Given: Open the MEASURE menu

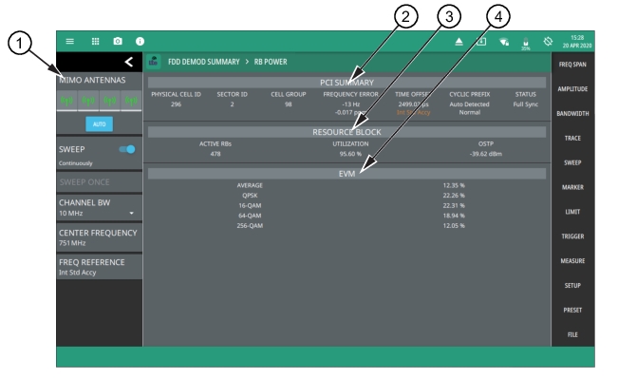Looking at the screenshot, I should coord(572,261).
